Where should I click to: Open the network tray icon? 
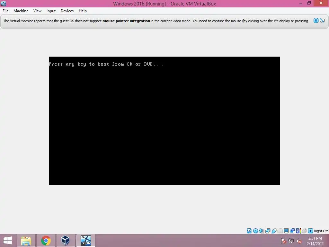[x=291, y=241]
